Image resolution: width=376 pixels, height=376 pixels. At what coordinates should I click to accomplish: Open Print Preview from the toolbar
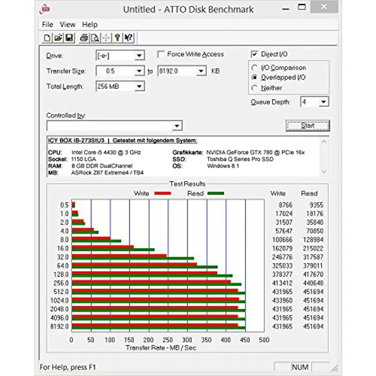click(x=95, y=38)
